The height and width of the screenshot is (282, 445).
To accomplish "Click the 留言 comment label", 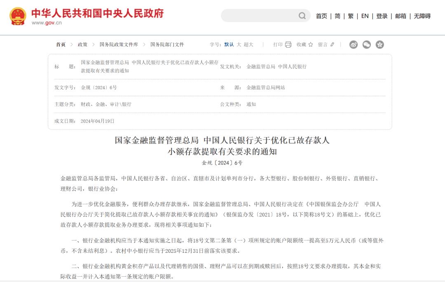I will pyautogui.click(x=323, y=44).
